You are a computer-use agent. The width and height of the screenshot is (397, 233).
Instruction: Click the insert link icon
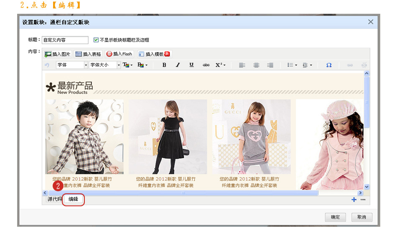click(x=350, y=65)
